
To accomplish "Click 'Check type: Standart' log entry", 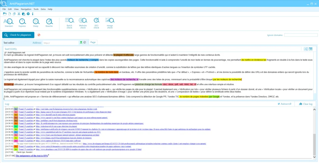I will click(24, 152).
